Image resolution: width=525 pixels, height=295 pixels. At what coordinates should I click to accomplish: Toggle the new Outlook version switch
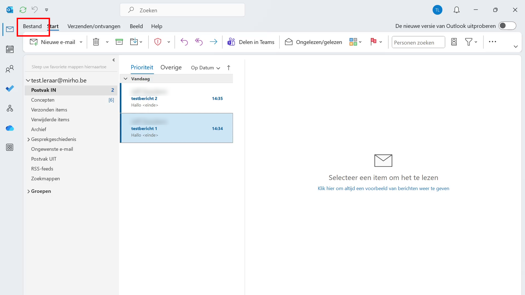click(507, 26)
